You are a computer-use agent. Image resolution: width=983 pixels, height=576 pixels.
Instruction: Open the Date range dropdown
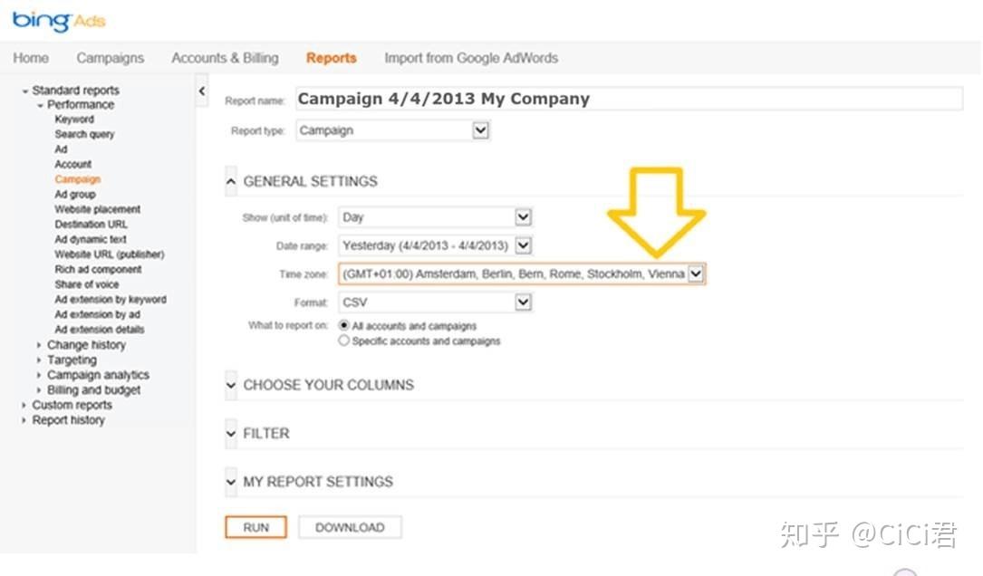(522, 245)
